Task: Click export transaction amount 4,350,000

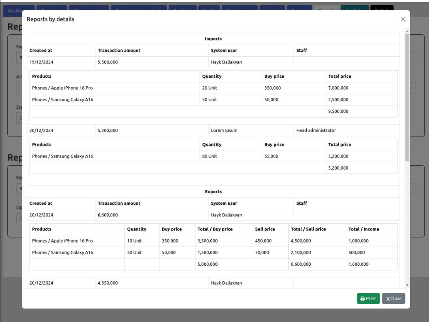Action: tap(108, 283)
